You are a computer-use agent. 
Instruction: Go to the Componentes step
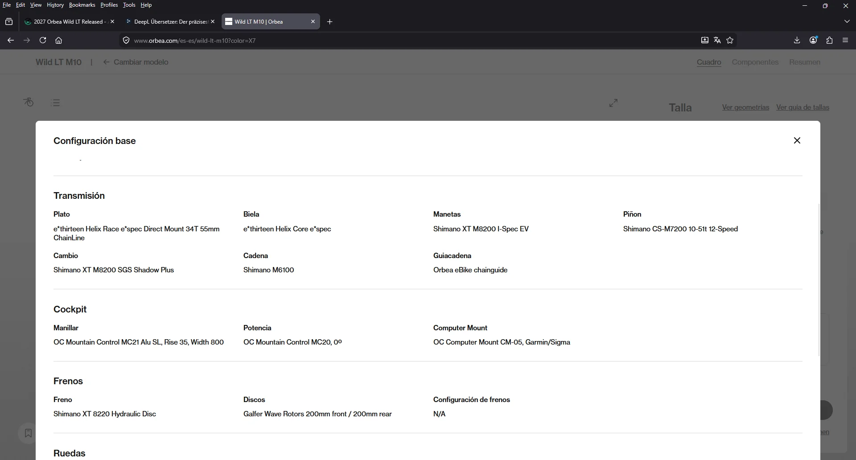pyautogui.click(x=755, y=62)
